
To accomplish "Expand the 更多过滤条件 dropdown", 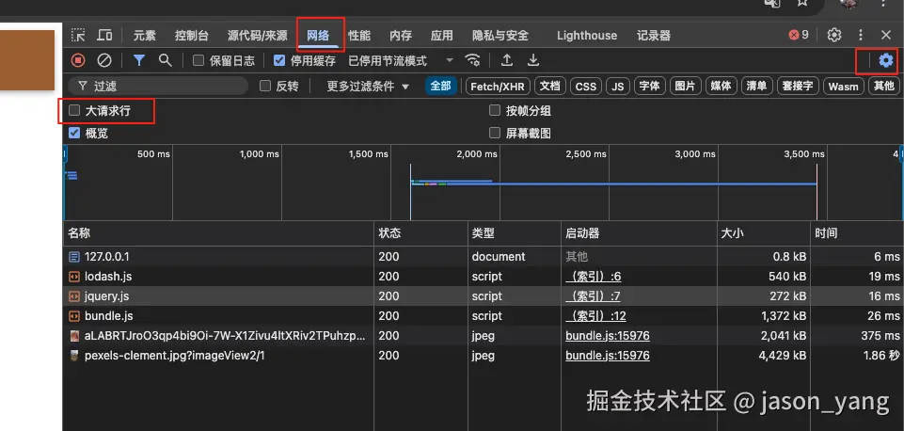I will point(368,86).
